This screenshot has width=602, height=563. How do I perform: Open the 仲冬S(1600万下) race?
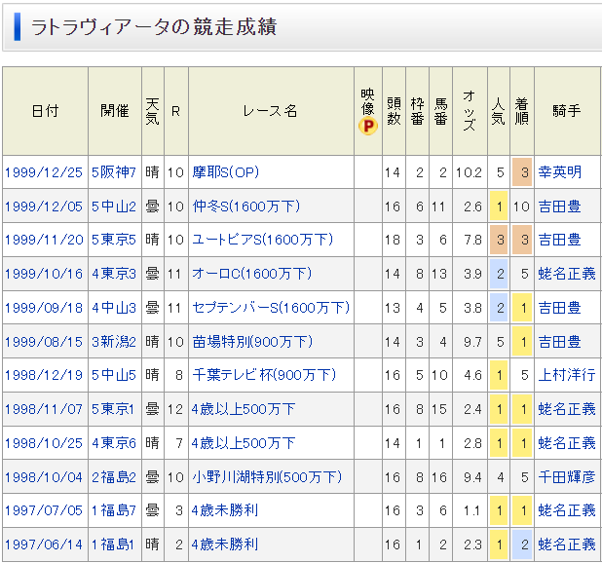245,206
